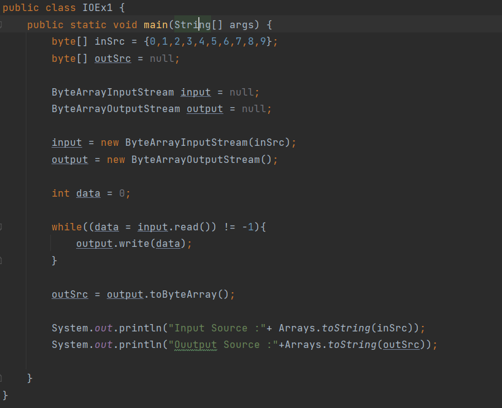Click toByteArray() method call

point(189,294)
